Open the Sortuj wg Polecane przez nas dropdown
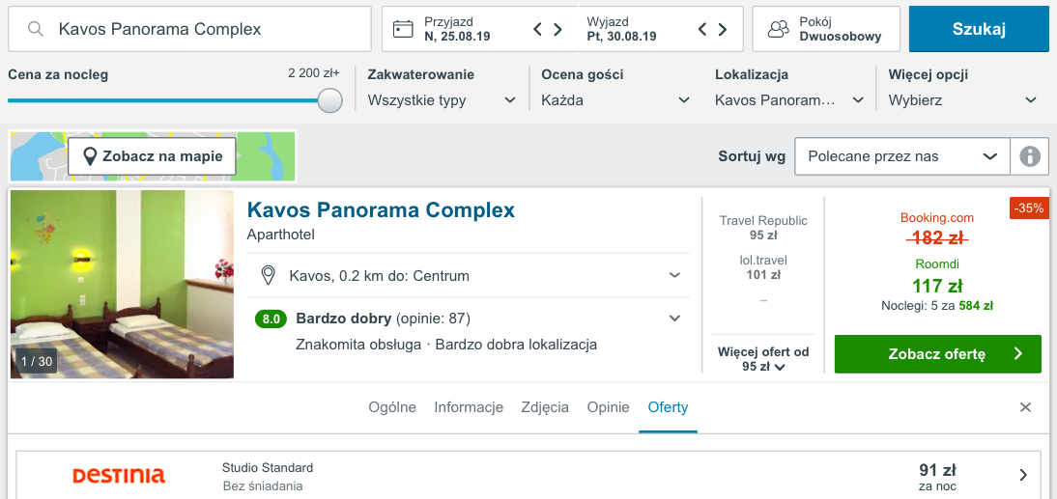The width and height of the screenshot is (1057, 499). tap(902, 156)
